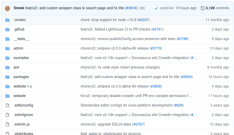Click the .circleci folder icon

(x=7, y=20)
